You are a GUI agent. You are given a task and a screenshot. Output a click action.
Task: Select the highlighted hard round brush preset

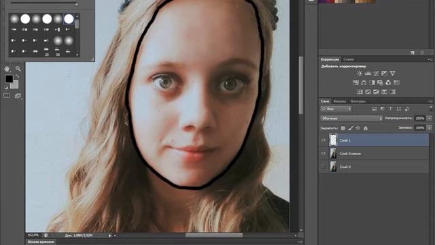click(69, 19)
